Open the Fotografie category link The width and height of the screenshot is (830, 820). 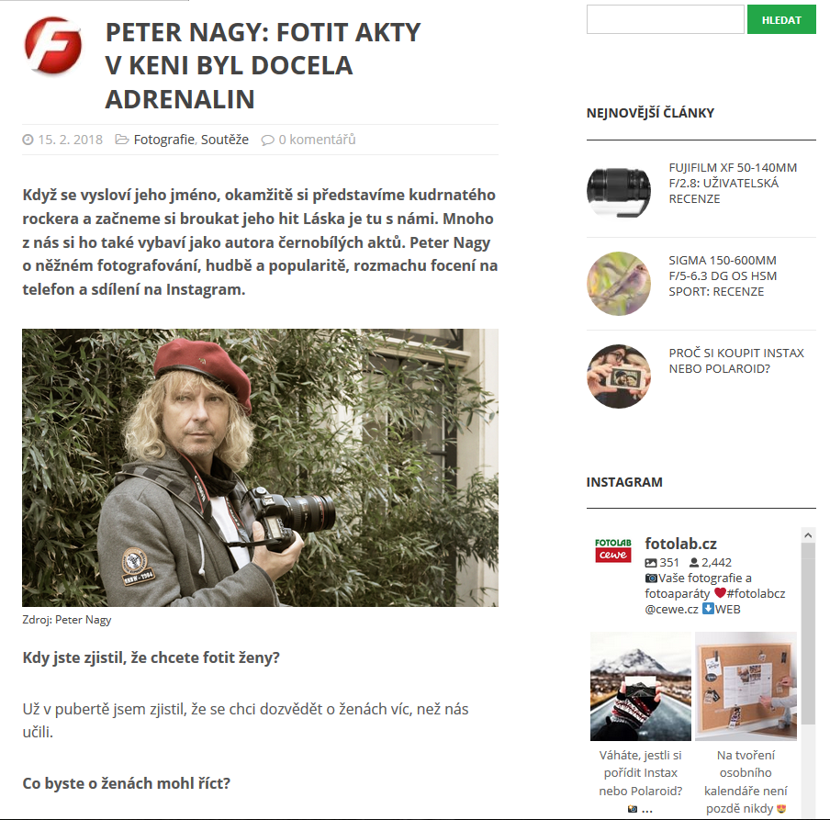(x=164, y=140)
